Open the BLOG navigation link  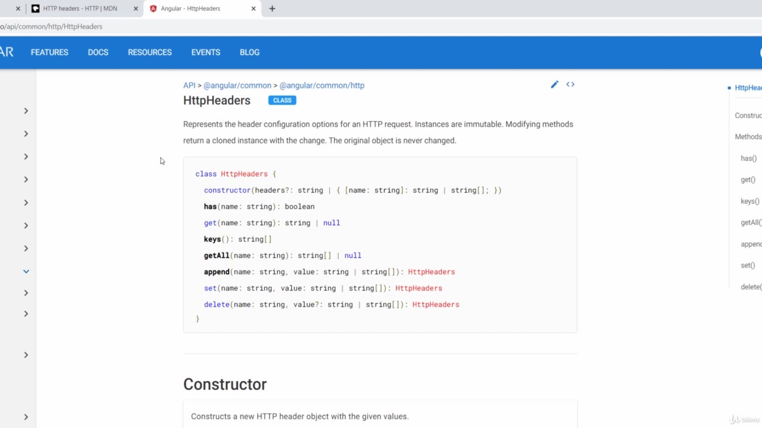249,52
